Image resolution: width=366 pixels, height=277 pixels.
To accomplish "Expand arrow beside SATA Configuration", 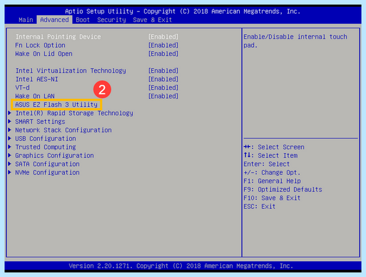I will (x=10, y=164).
